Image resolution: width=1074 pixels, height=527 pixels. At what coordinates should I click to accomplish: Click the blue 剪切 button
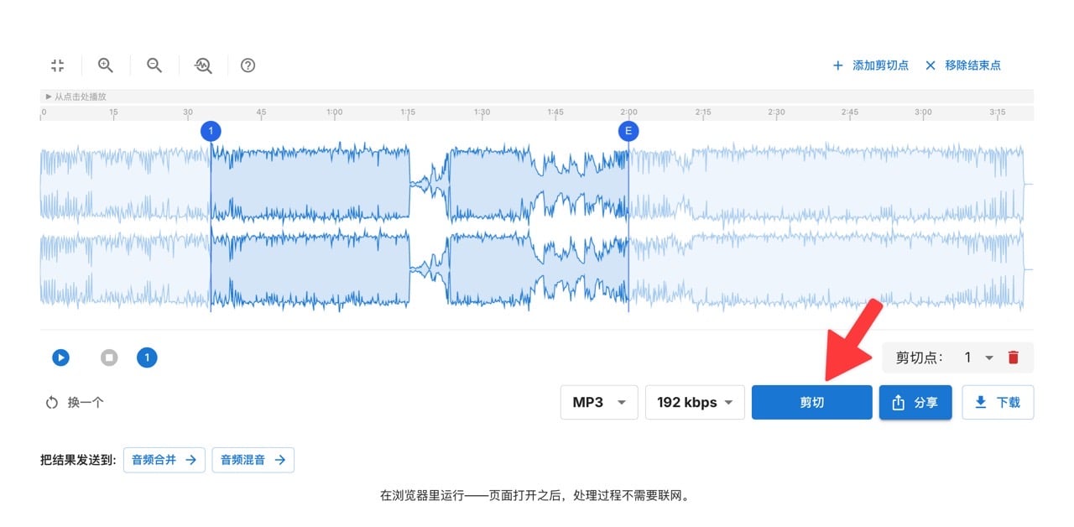(812, 402)
